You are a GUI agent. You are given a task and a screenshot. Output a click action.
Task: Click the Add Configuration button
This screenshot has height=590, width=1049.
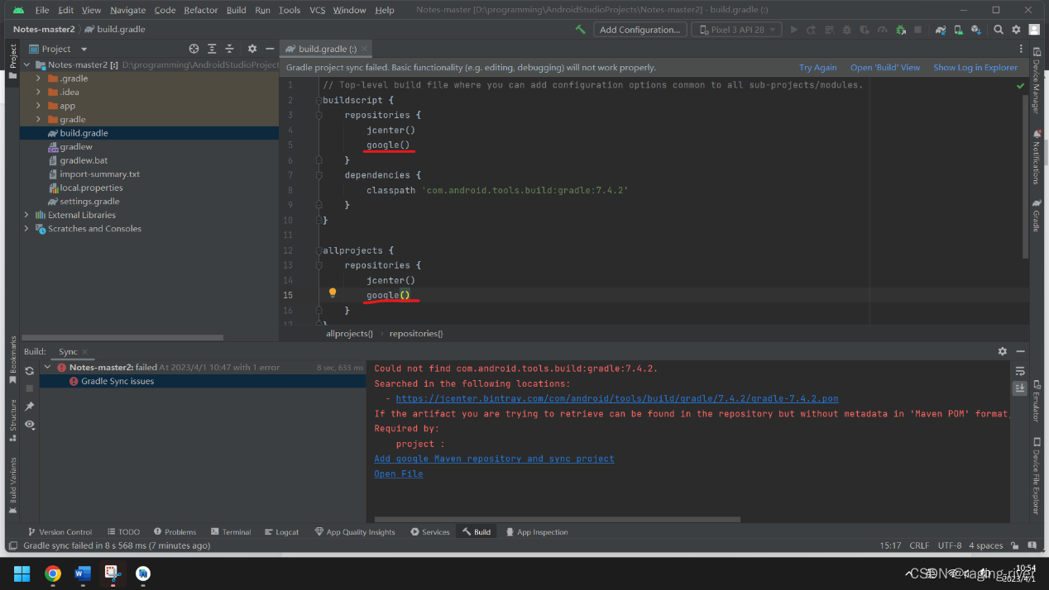pos(639,30)
